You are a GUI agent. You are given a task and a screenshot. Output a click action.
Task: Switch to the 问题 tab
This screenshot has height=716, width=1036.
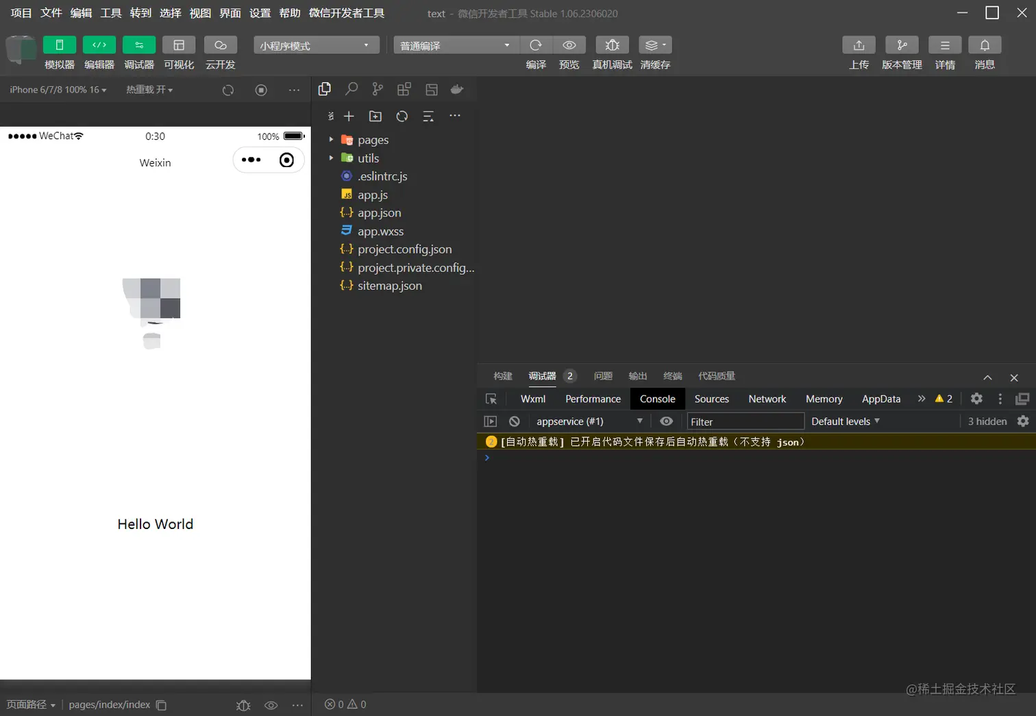(603, 376)
